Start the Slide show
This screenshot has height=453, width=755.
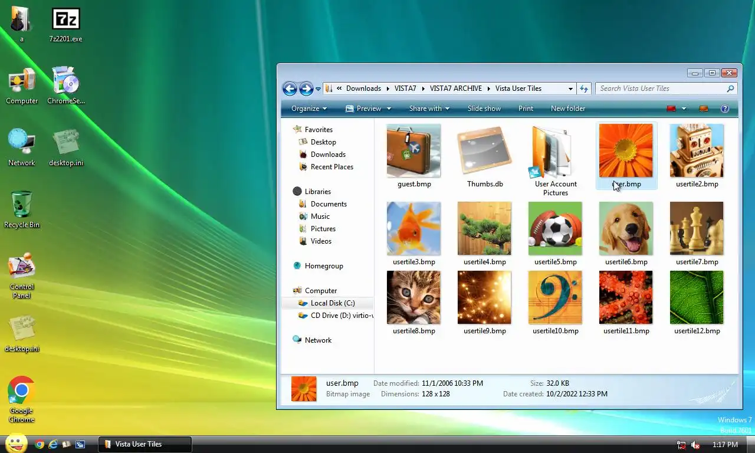click(x=484, y=109)
